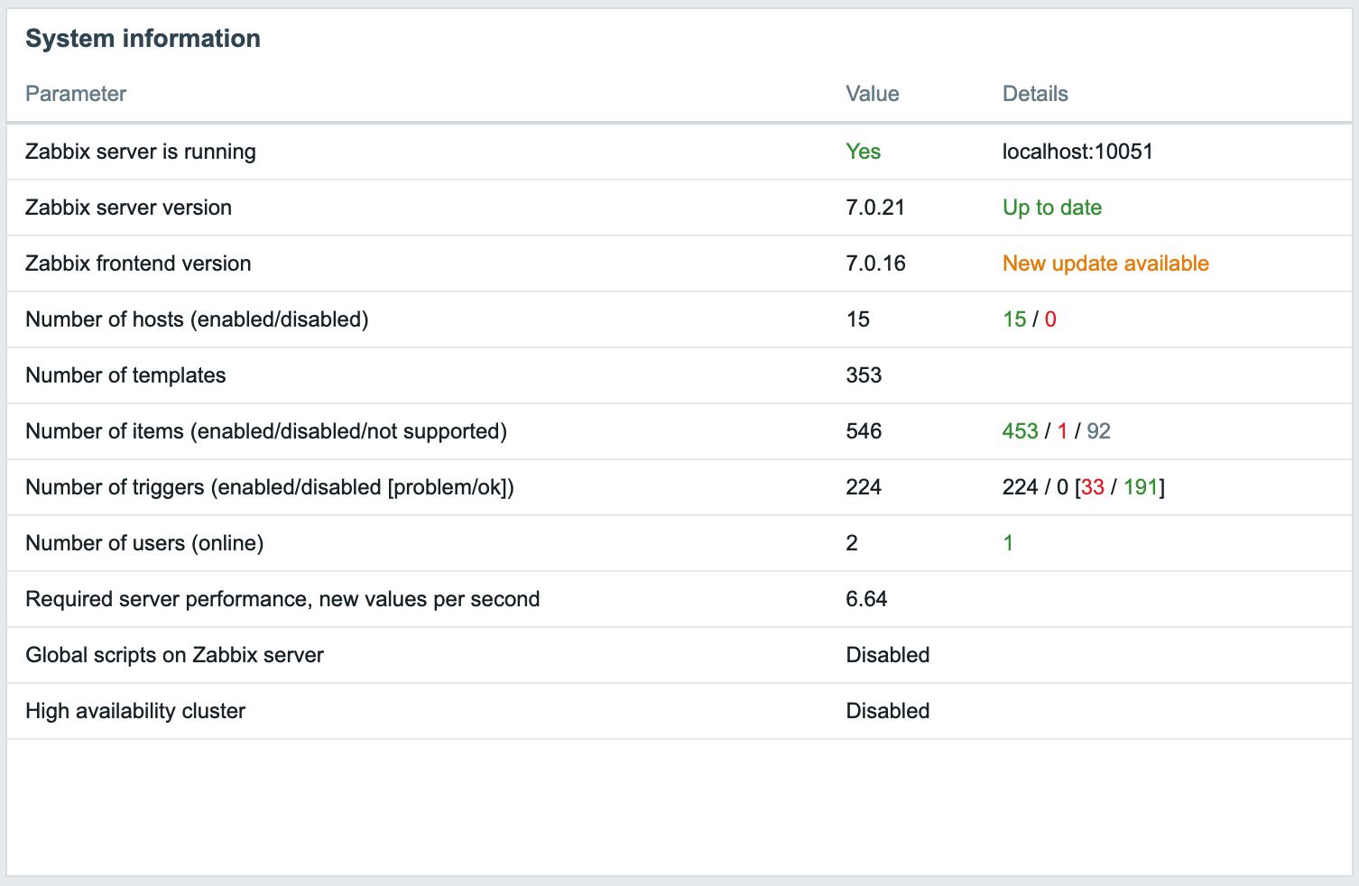Click the Value column header
Screen dimensions: 1359x886
(872, 94)
